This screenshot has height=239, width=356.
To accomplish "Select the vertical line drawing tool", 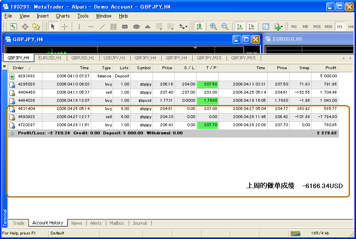I will coord(79,26).
